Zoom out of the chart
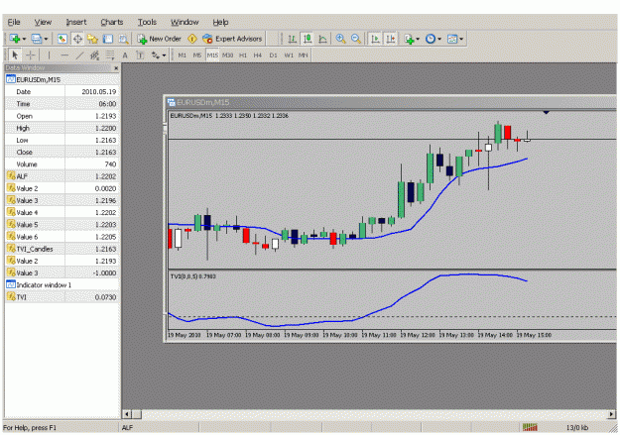Screen dimensions: 620x435 (x=356, y=39)
